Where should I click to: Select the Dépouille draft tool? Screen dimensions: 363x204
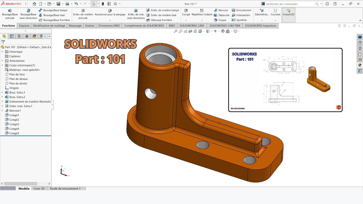click(221, 15)
